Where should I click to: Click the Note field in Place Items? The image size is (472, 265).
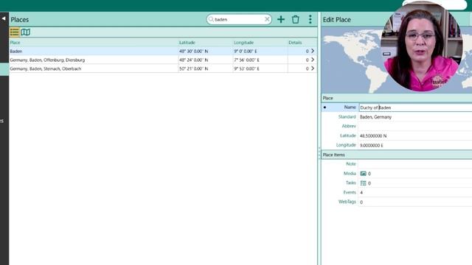(415, 164)
